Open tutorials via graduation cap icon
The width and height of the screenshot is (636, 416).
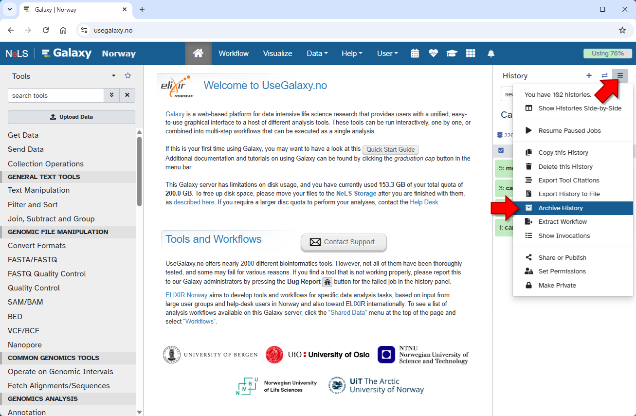click(452, 54)
